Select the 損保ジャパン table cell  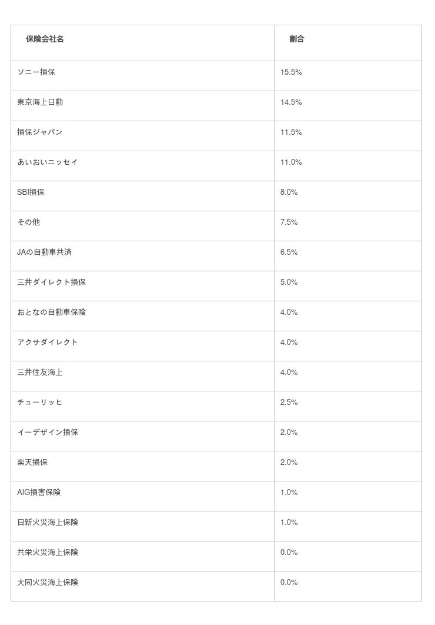tap(40, 132)
